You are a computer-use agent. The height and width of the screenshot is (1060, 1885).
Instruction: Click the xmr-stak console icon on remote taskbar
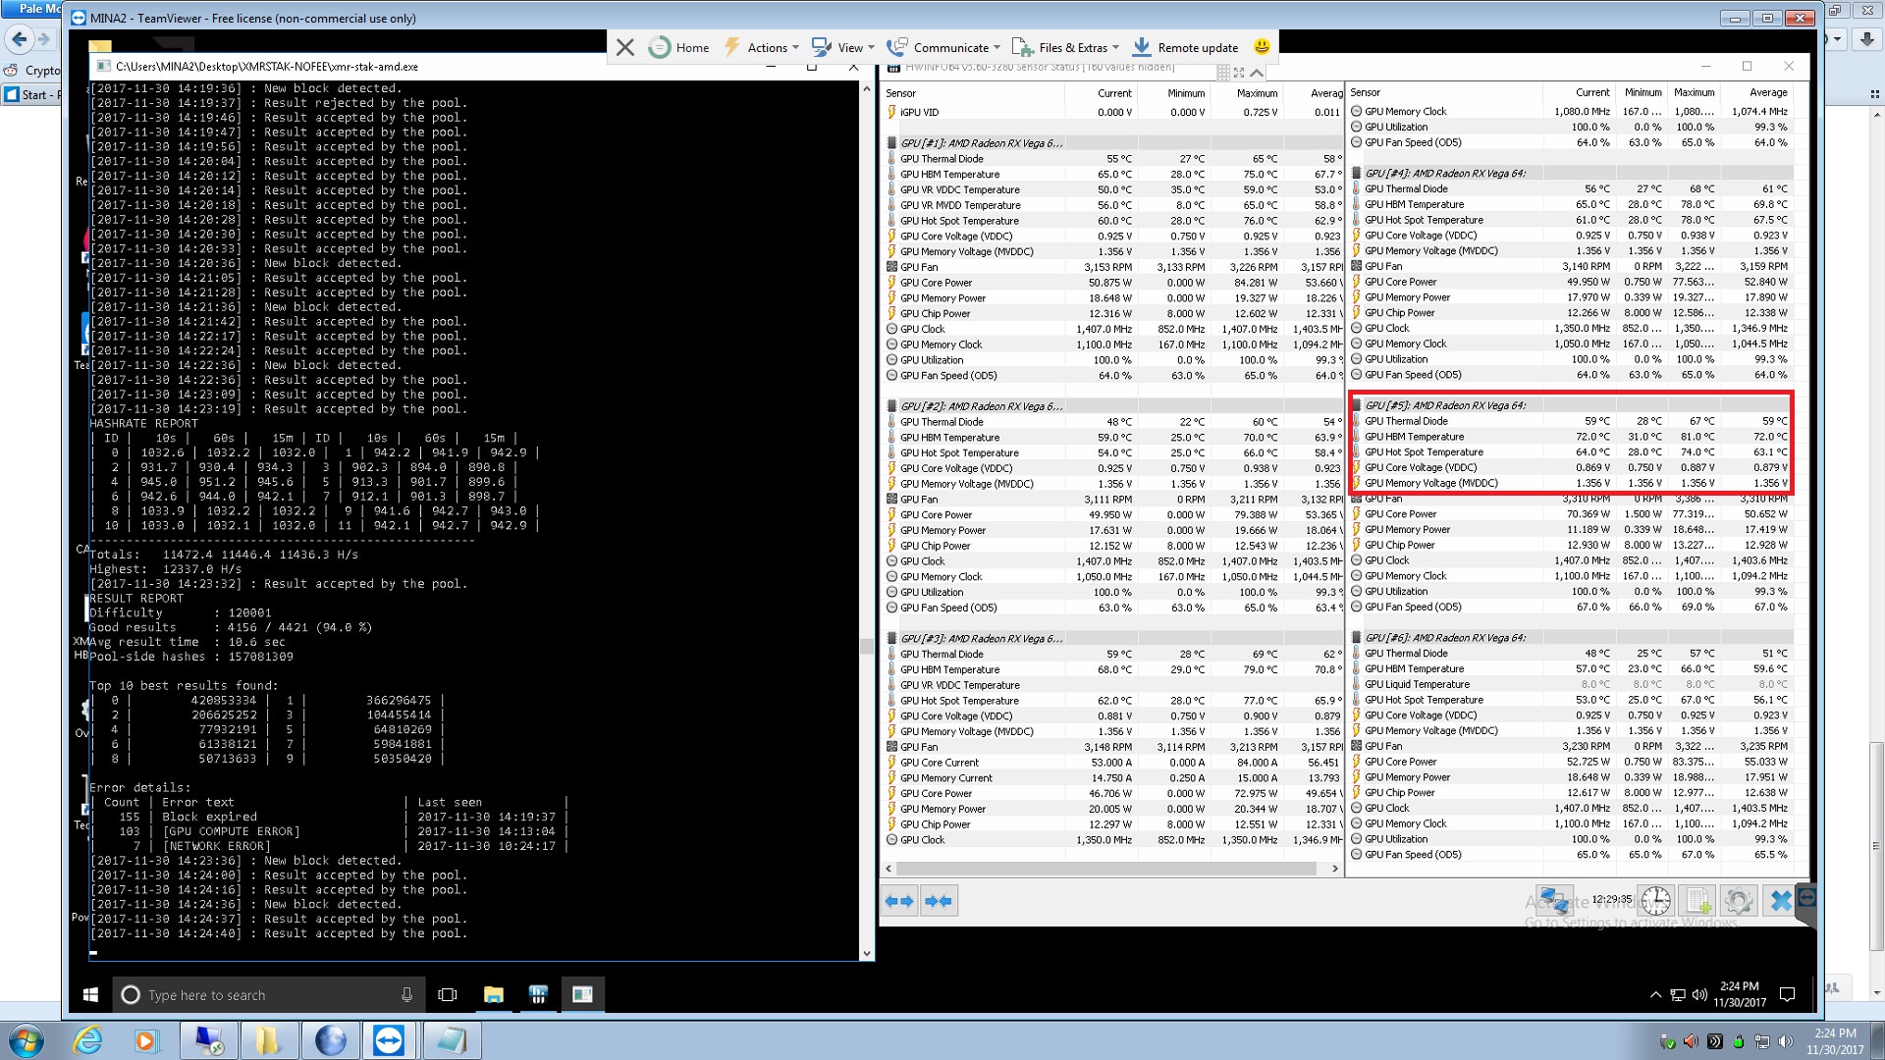[582, 994]
